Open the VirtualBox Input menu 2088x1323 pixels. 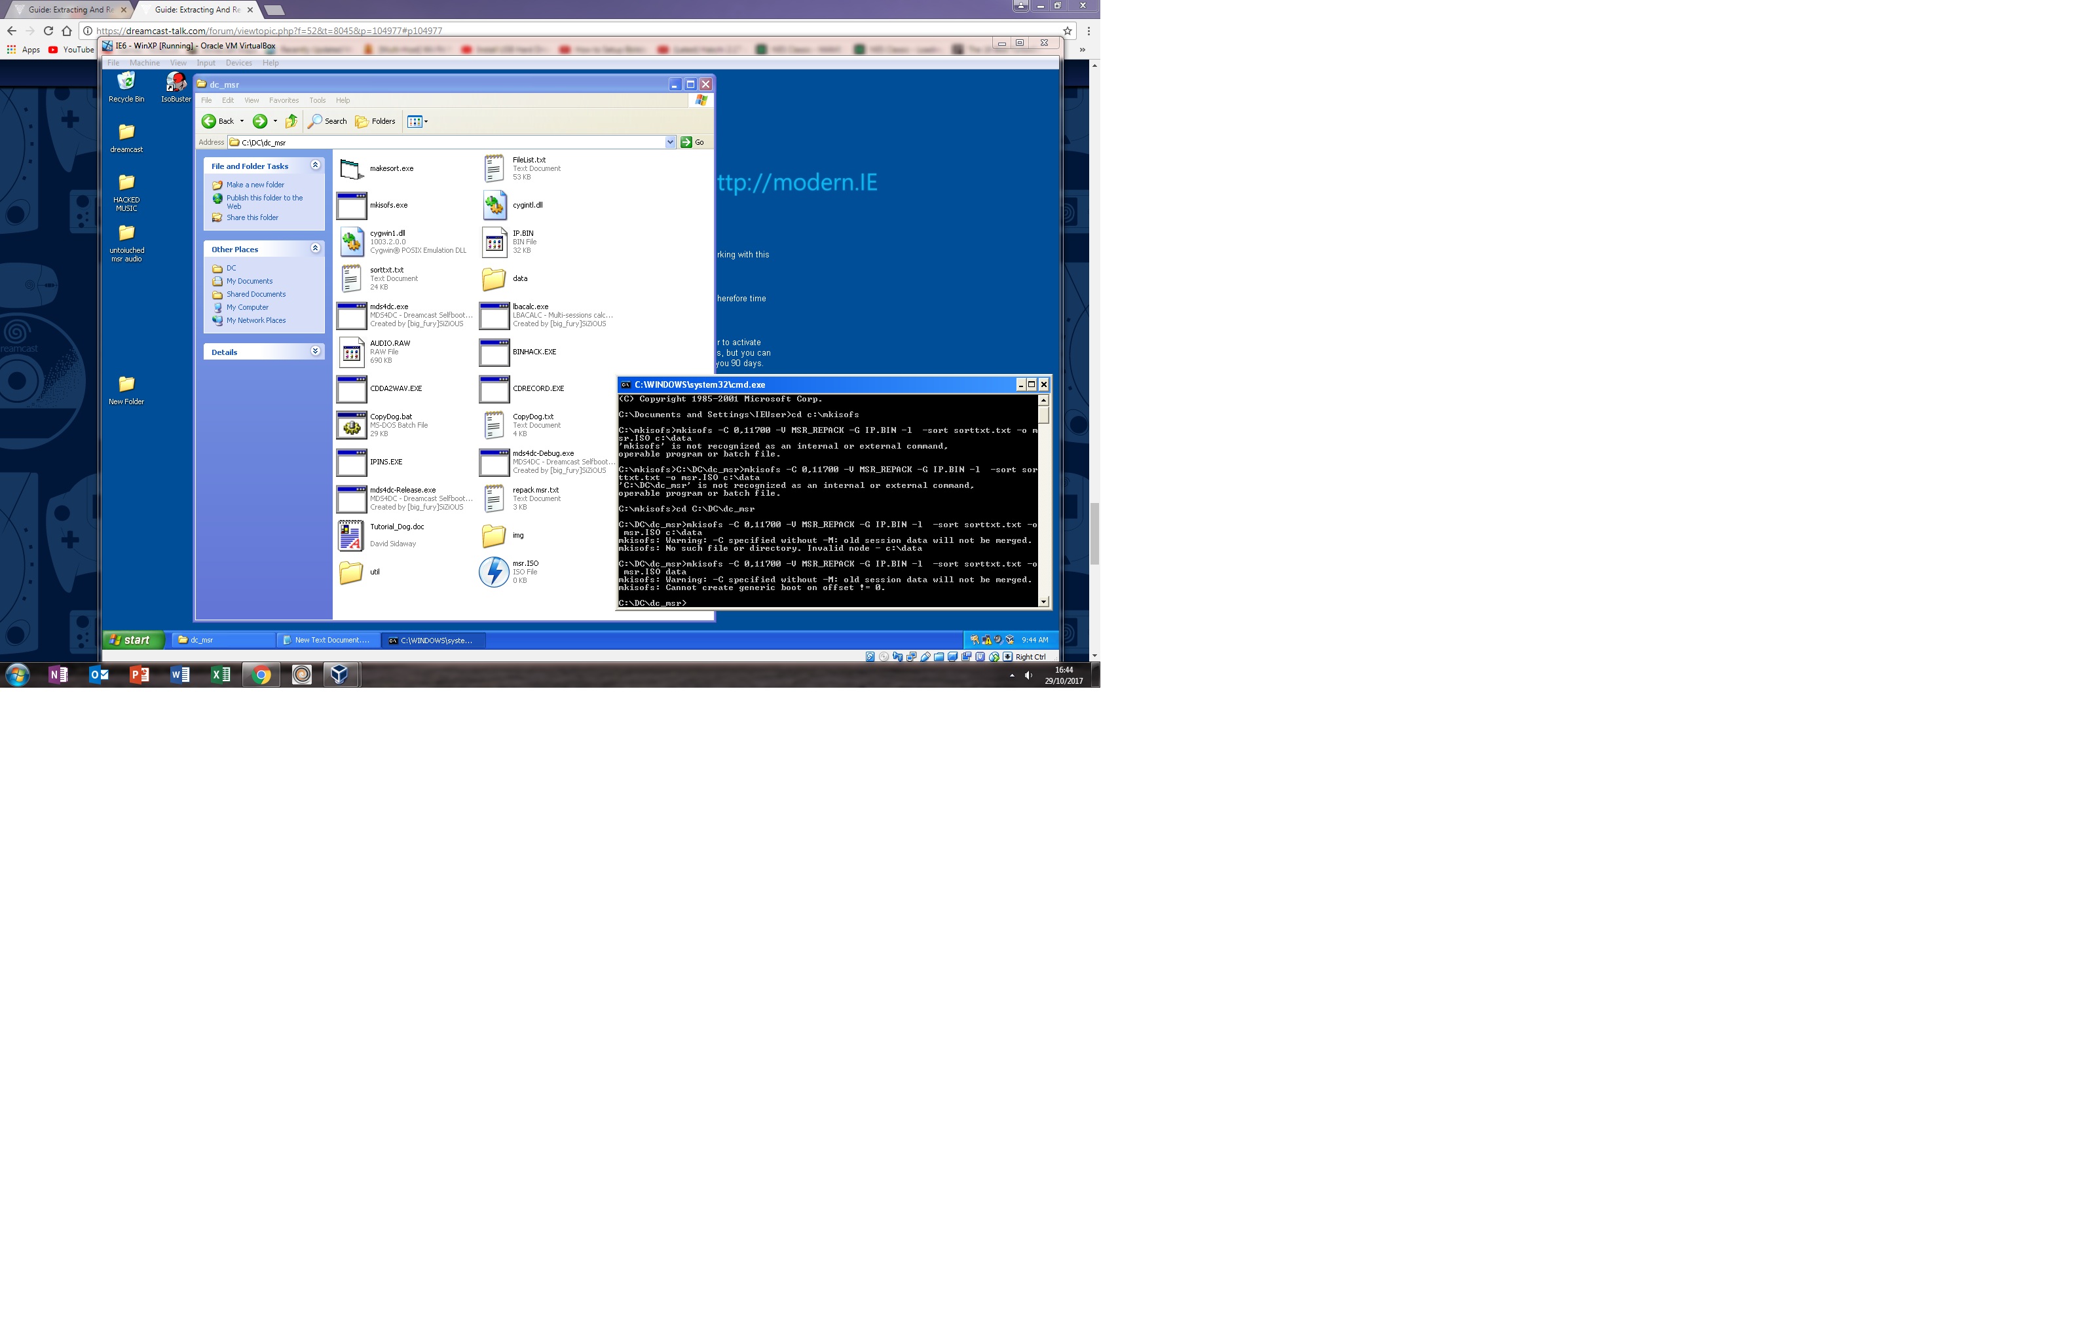click(206, 62)
